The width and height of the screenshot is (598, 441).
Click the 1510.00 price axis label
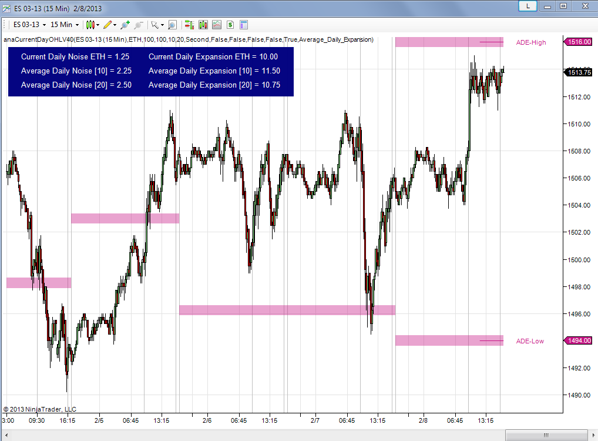point(579,124)
